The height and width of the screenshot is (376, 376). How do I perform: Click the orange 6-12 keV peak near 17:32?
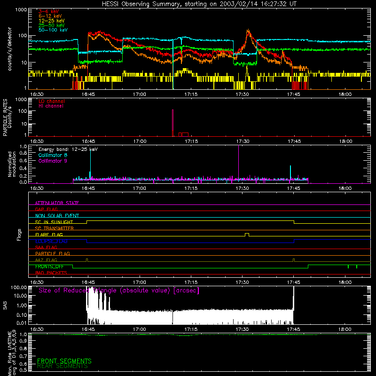click(x=248, y=31)
